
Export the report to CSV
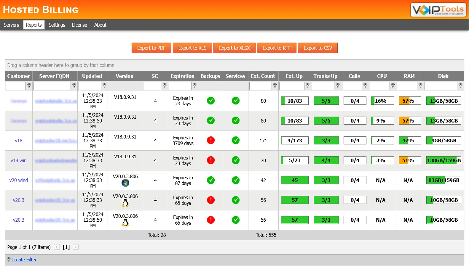click(x=318, y=48)
